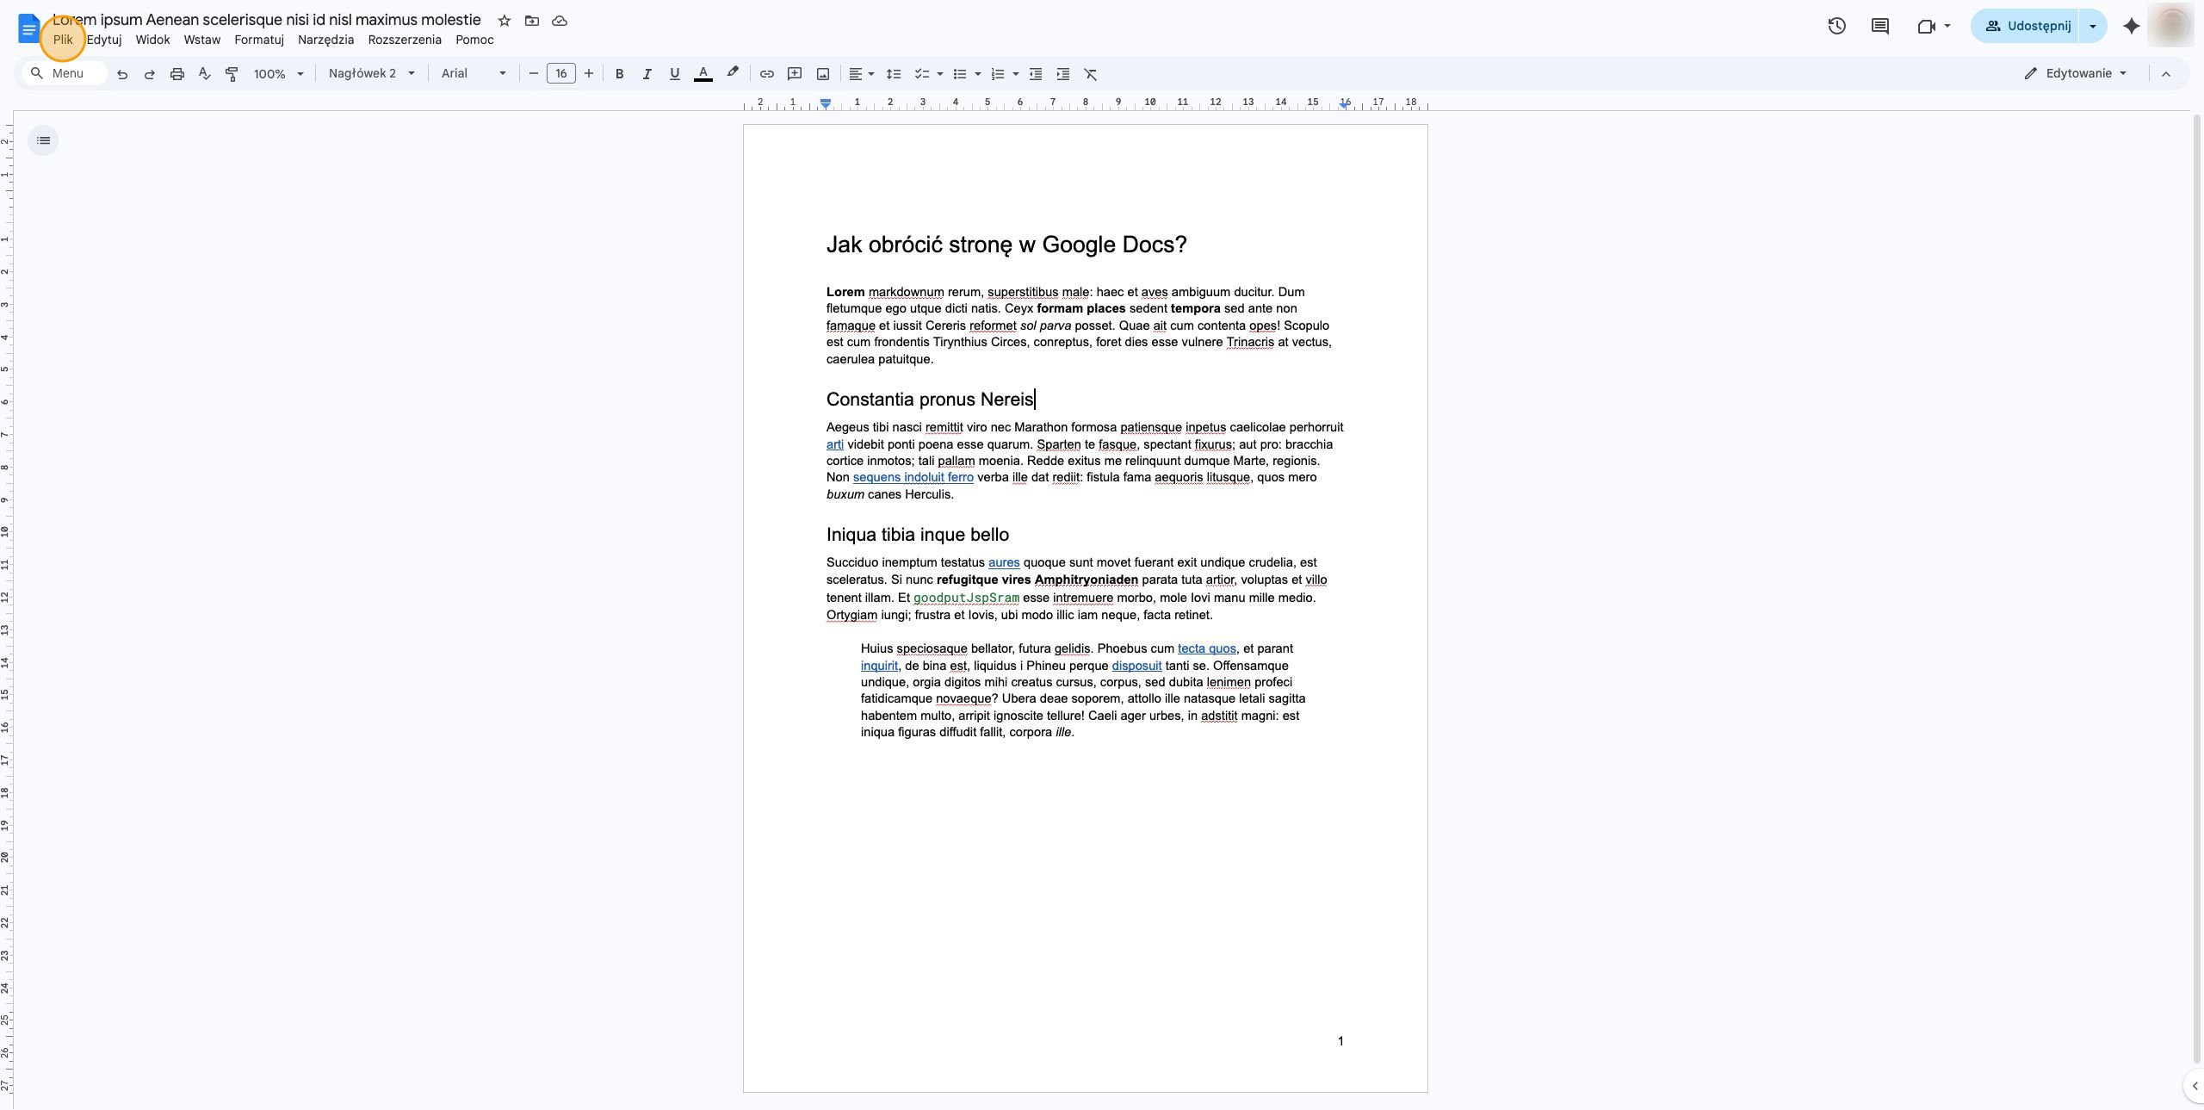2204x1110 pixels.
Task: Open the Narzędzia menu
Action: coord(325,40)
